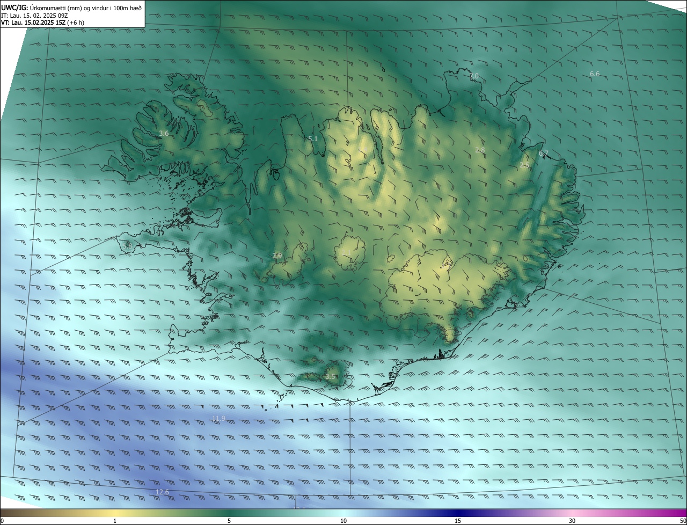Click the 7.0 value on the northeast coast
This screenshot has height=525, width=687.
[474, 77]
